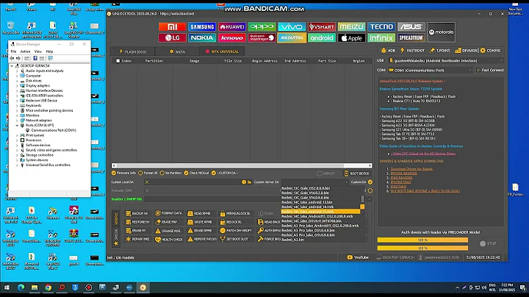
Task: Switch to the FLASH (OLD) tab
Action: [x=132, y=51]
